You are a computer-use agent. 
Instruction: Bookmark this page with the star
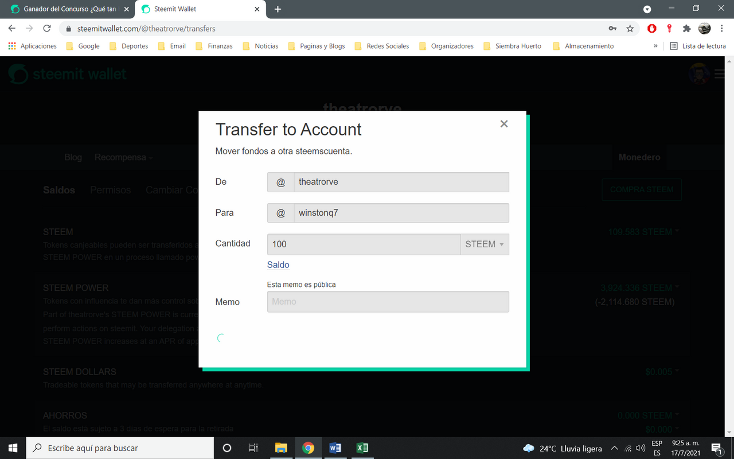(630, 28)
